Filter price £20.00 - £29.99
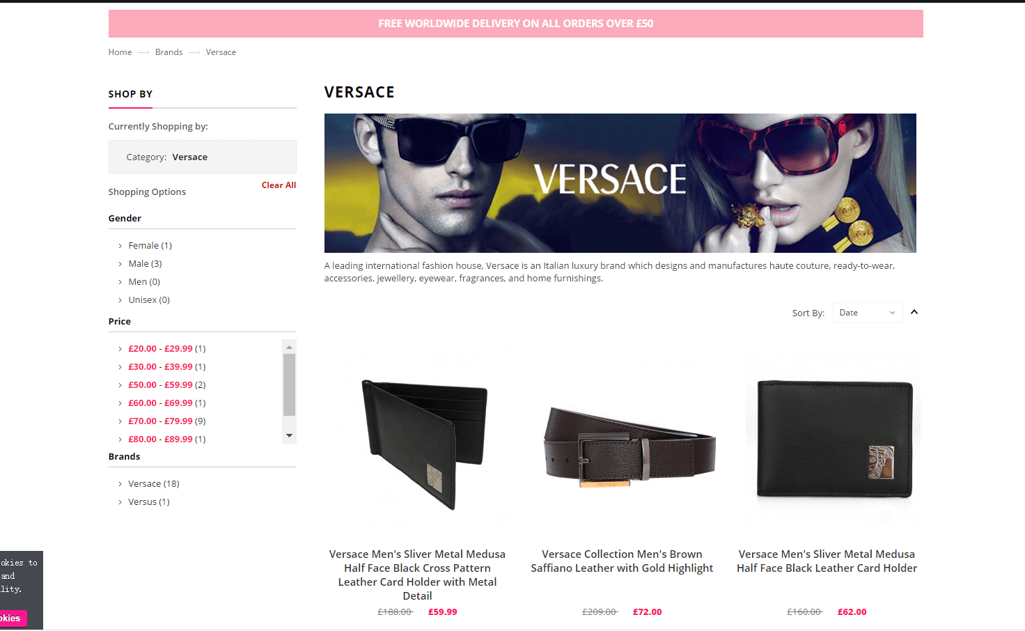Viewport: 1025px width, 631px height. (x=167, y=349)
